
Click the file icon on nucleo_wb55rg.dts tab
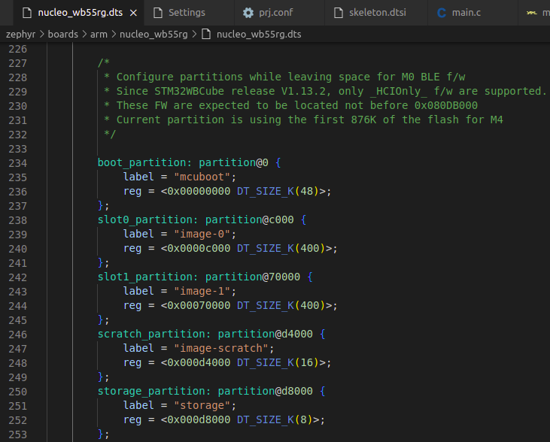[26, 13]
